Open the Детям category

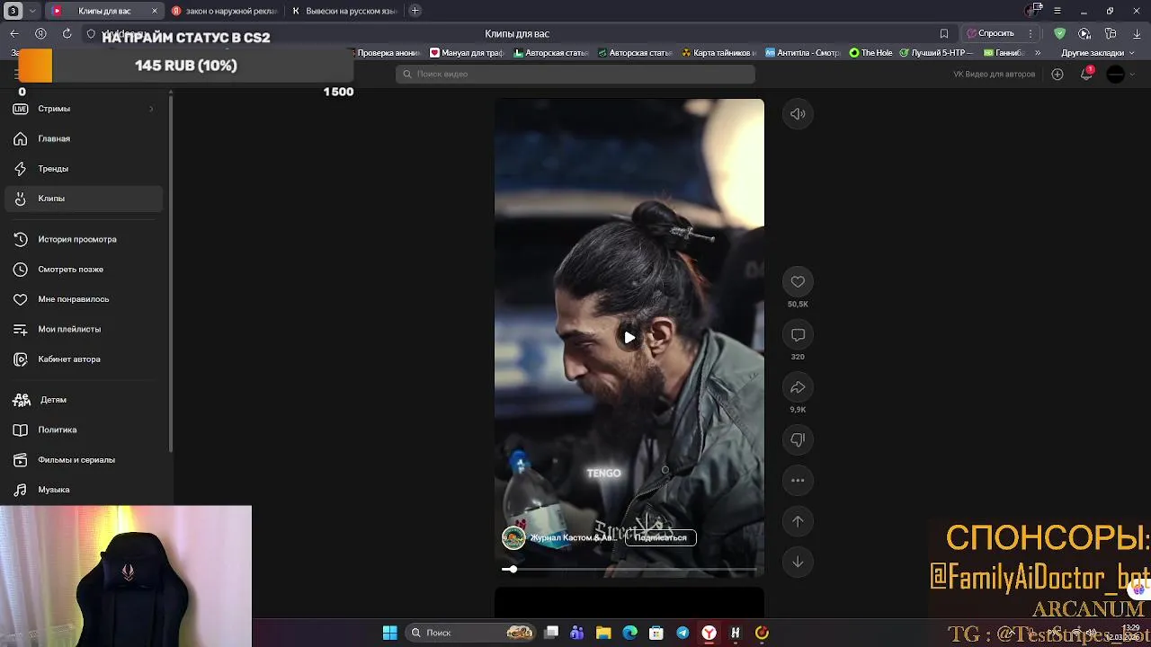(x=83, y=400)
